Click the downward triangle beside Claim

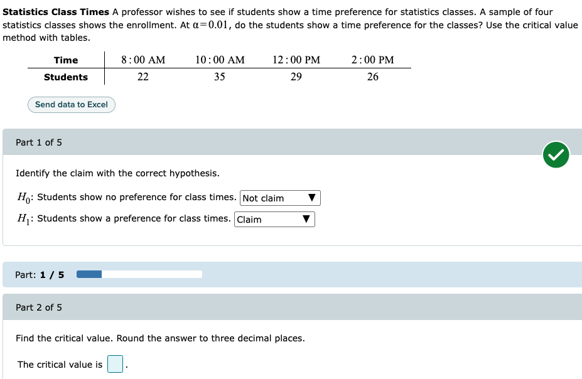pos(307,219)
